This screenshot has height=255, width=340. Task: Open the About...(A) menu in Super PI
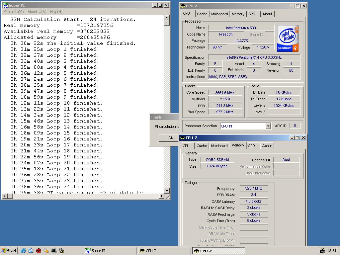click(37, 12)
